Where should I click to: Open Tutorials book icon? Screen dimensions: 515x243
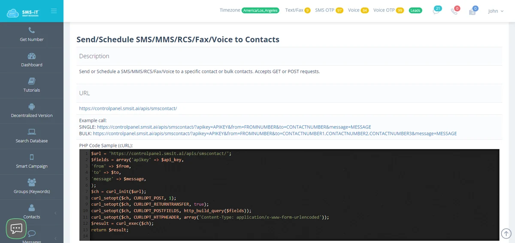tap(32, 81)
